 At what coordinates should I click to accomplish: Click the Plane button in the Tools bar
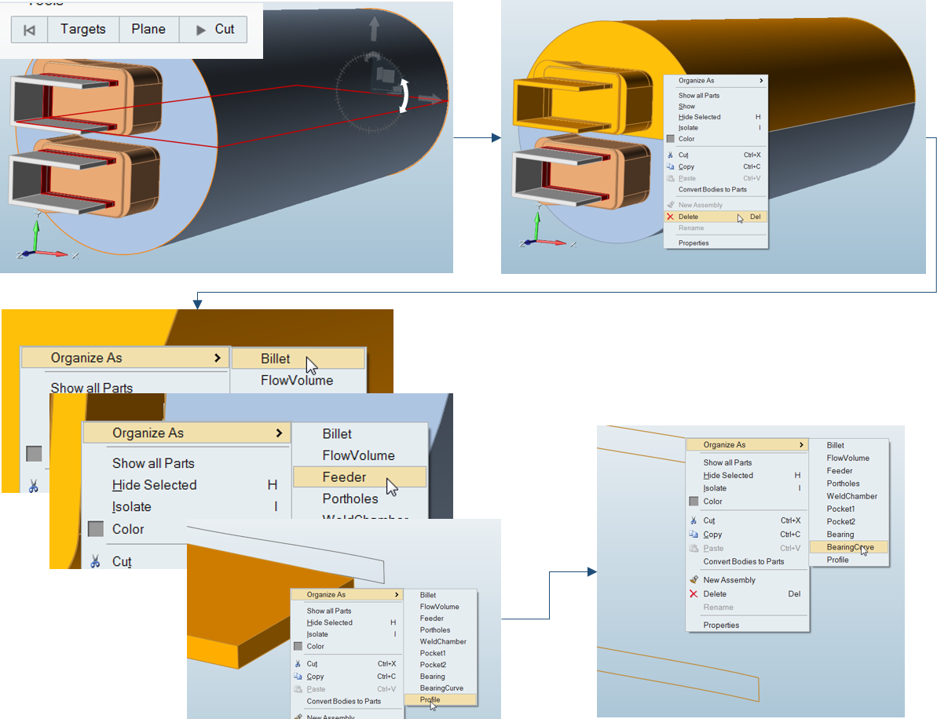[x=148, y=30]
